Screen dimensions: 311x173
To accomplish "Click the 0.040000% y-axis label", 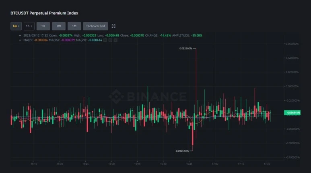I will click(x=292, y=58).
